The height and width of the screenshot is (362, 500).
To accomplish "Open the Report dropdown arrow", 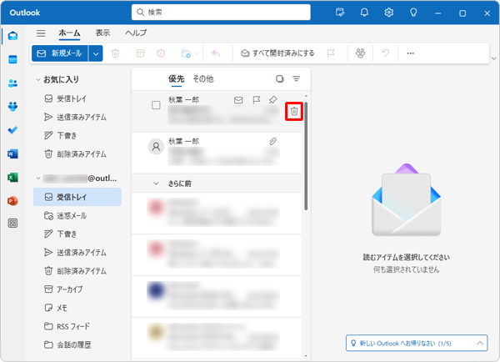I will [x=172, y=53].
